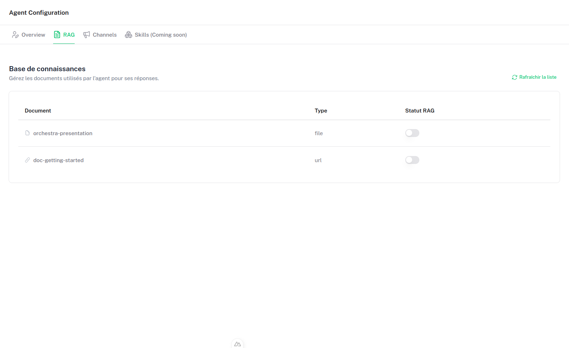The width and height of the screenshot is (569, 348).
Task: Click the Overview tab's user icon
Action: pyautogui.click(x=15, y=35)
